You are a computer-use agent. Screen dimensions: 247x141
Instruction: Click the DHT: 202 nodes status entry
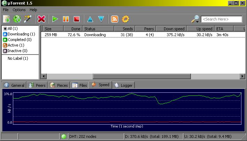(83, 136)
